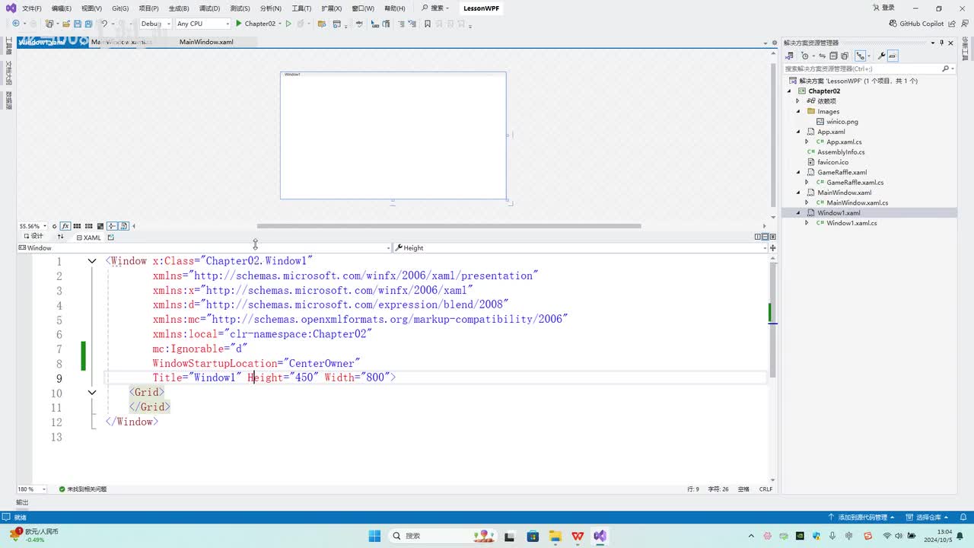
Task: Collapse the Window element code fold
Action: coord(92,261)
